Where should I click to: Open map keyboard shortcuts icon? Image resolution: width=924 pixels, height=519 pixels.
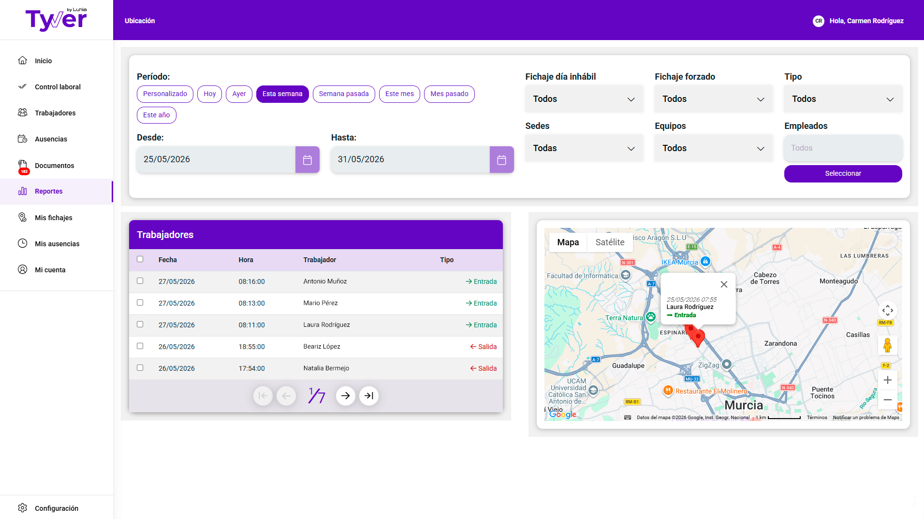pyautogui.click(x=628, y=417)
